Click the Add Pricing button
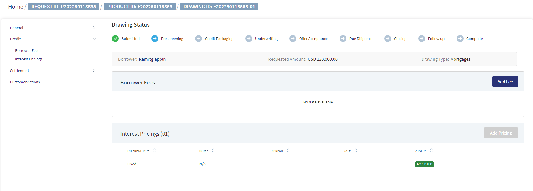This screenshot has height=191, width=533. point(501,133)
